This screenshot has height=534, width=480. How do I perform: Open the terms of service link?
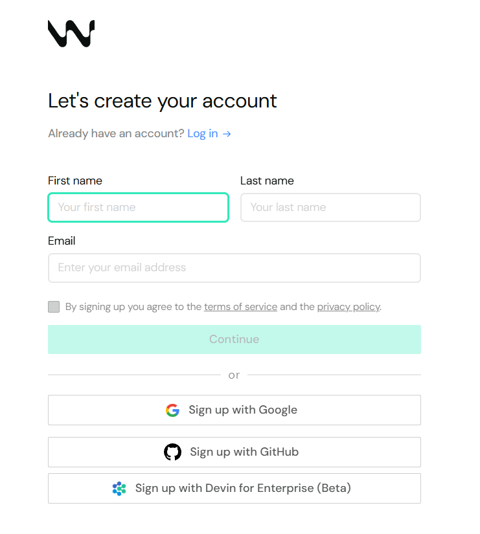tap(240, 307)
